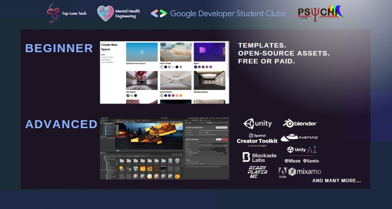
Task: Click the 'FREE OR PAID.' text line
Action: [x=266, y=61]
